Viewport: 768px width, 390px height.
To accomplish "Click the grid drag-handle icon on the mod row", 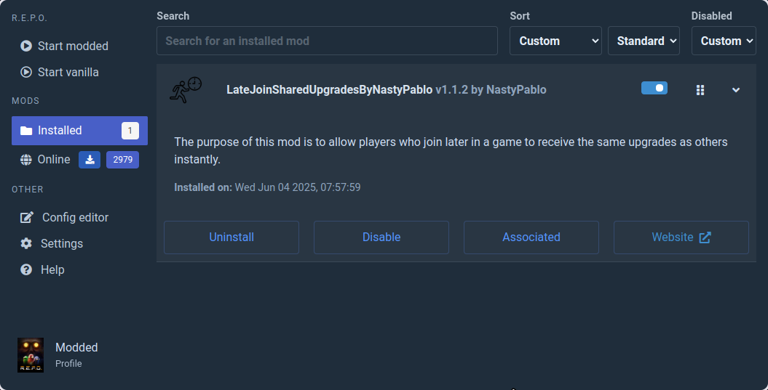I will pos(700,90).
